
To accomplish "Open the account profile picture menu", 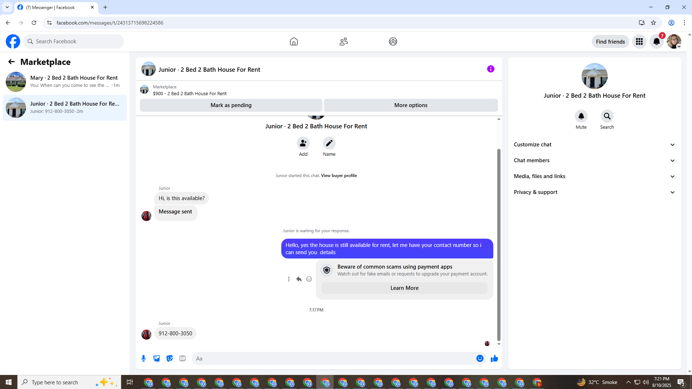I will tap(674, 41).
